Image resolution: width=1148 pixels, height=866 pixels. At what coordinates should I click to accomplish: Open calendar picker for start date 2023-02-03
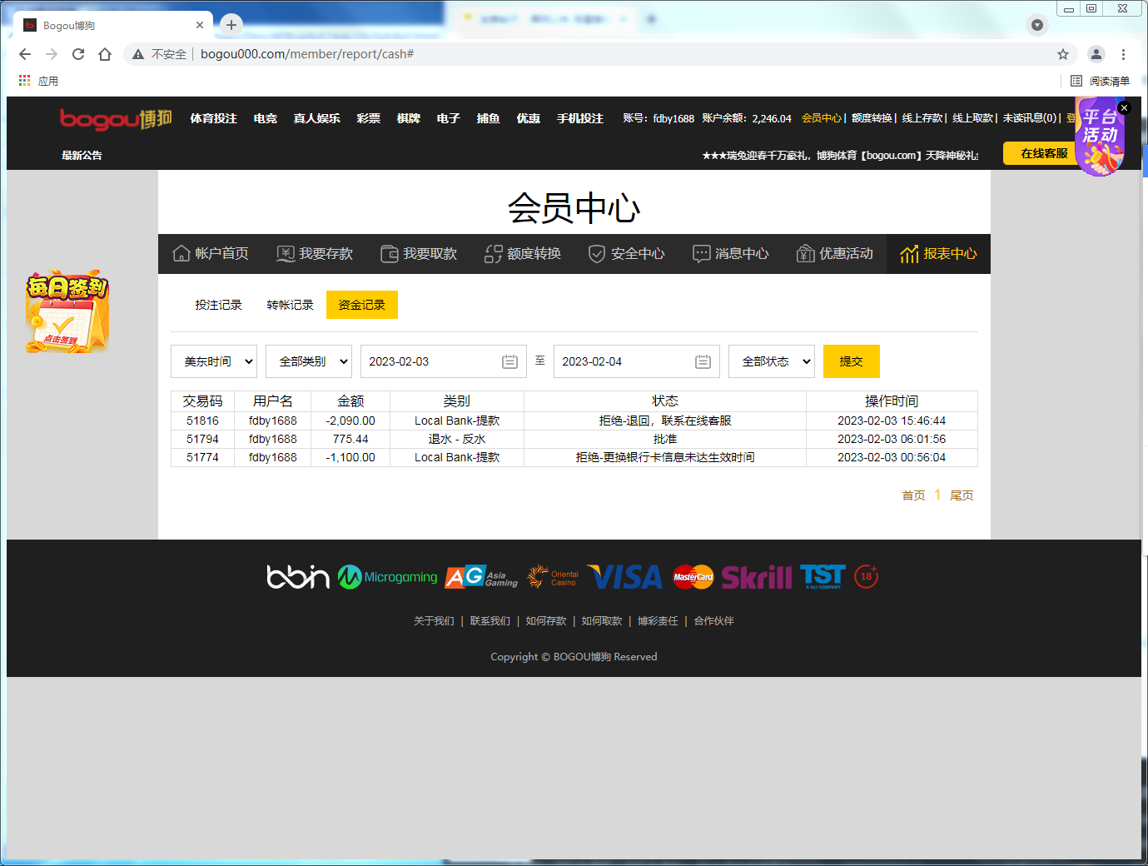[x=509, y=361]
